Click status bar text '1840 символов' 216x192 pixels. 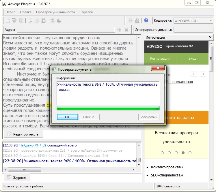168,186
